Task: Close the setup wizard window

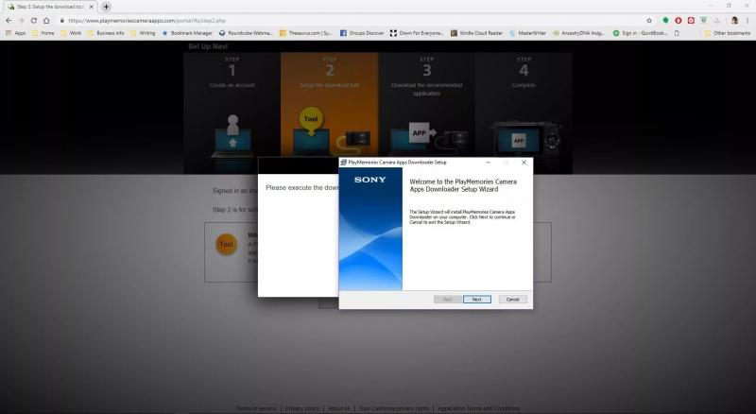Action: (524, 163)
